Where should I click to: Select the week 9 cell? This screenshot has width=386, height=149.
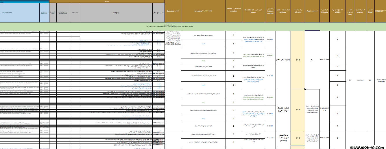[337, 138]
